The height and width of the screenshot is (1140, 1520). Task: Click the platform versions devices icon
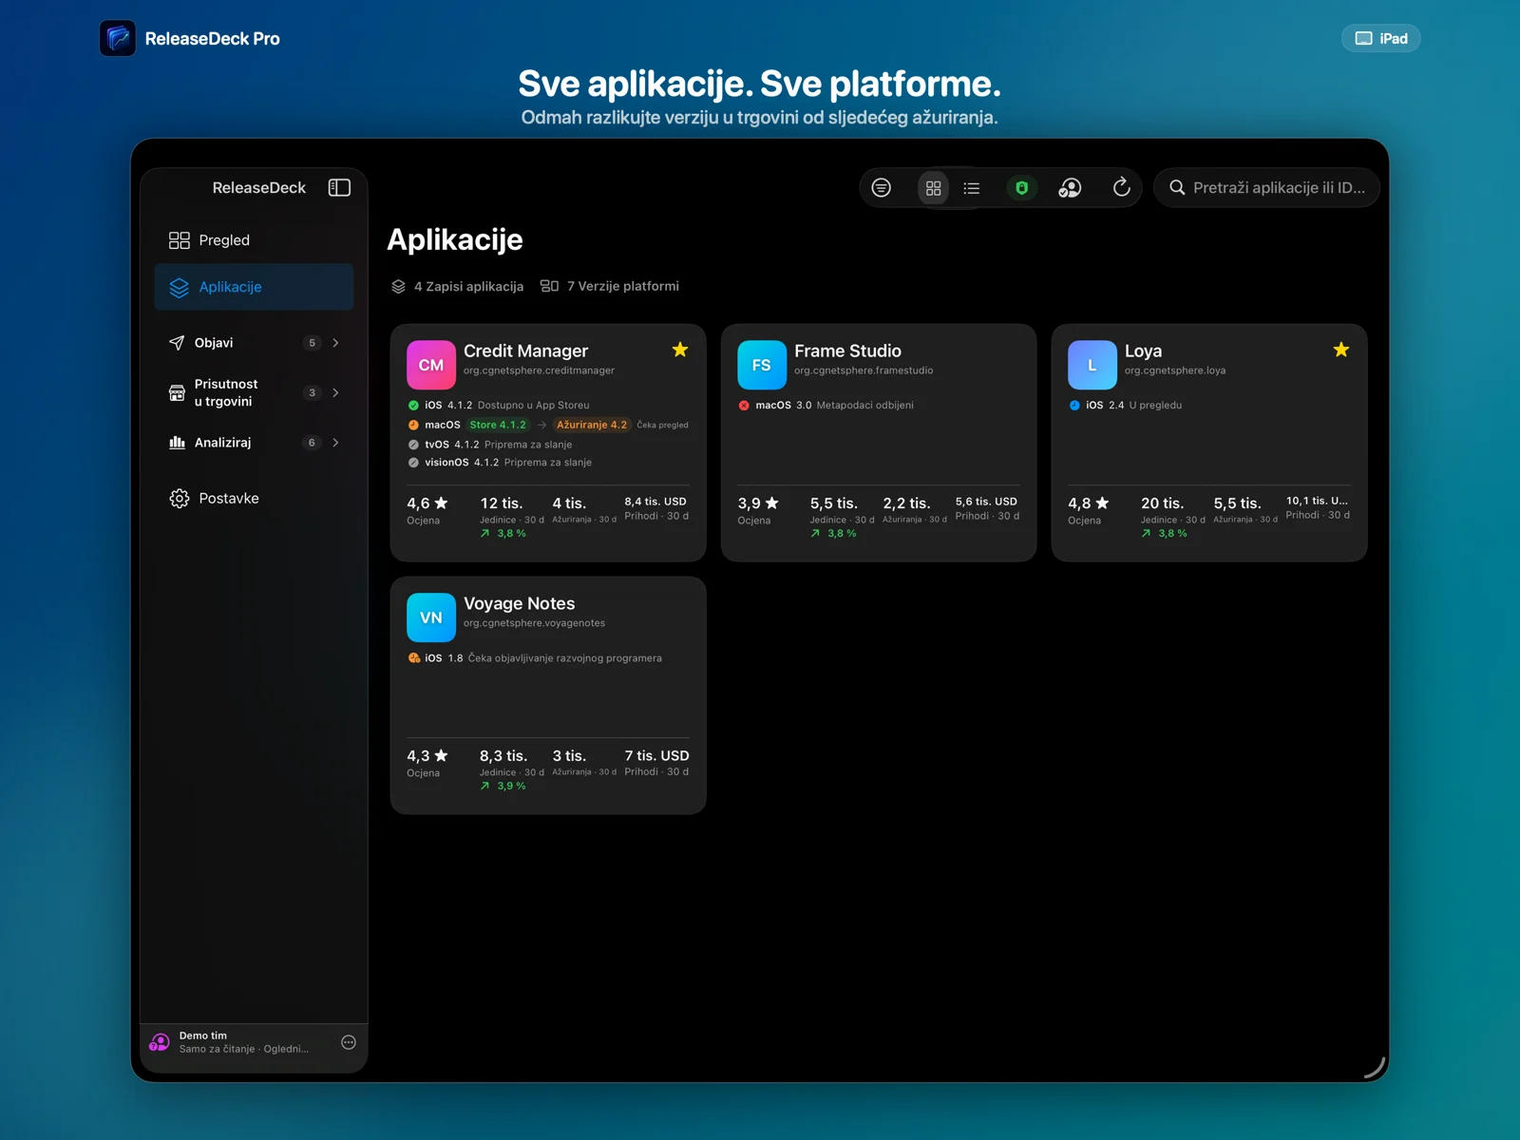(x=549, y=286)
